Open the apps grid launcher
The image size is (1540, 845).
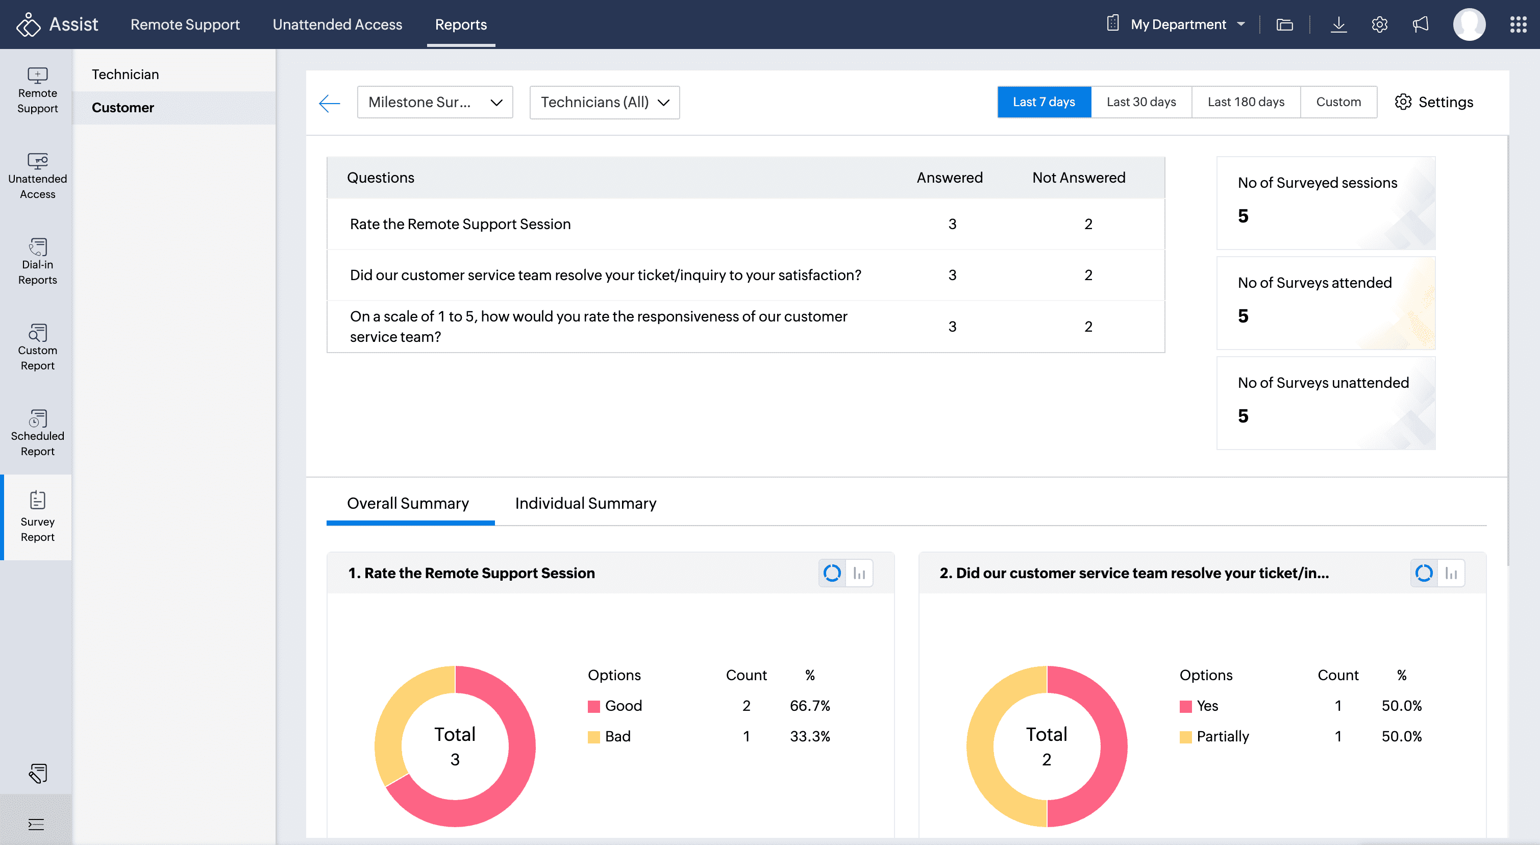1518,24
